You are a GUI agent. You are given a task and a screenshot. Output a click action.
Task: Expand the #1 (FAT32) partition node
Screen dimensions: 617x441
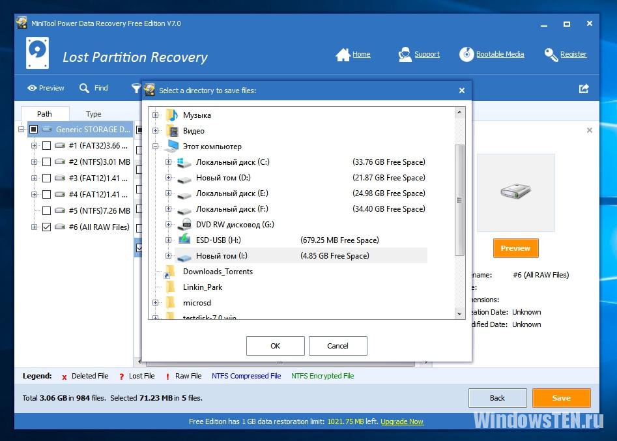35,145
